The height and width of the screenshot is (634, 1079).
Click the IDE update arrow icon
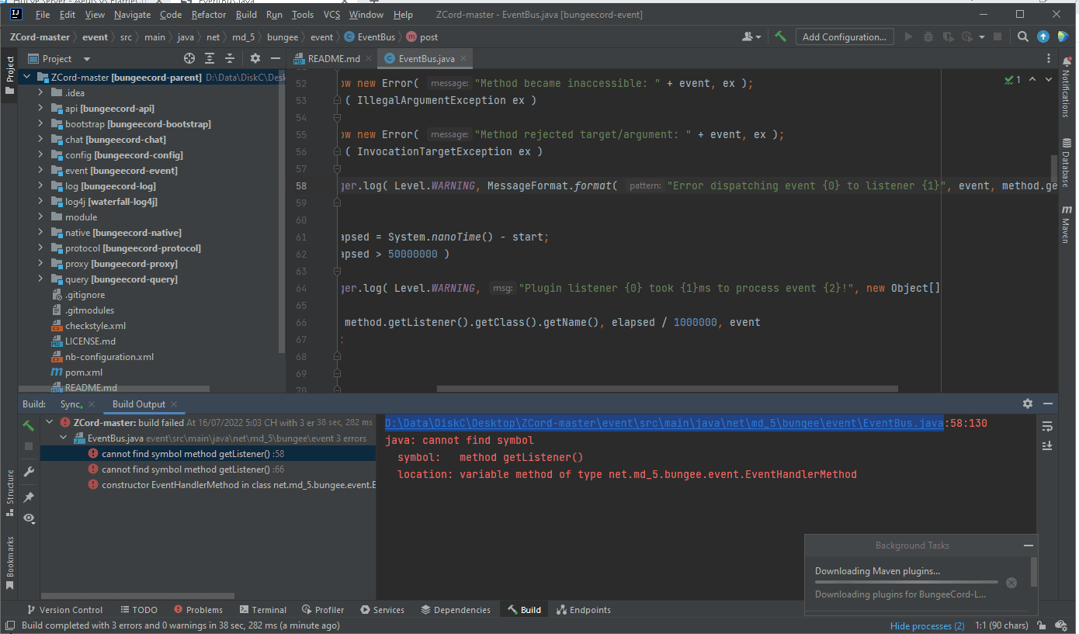pyautogui.click(x=1043, y=36)
